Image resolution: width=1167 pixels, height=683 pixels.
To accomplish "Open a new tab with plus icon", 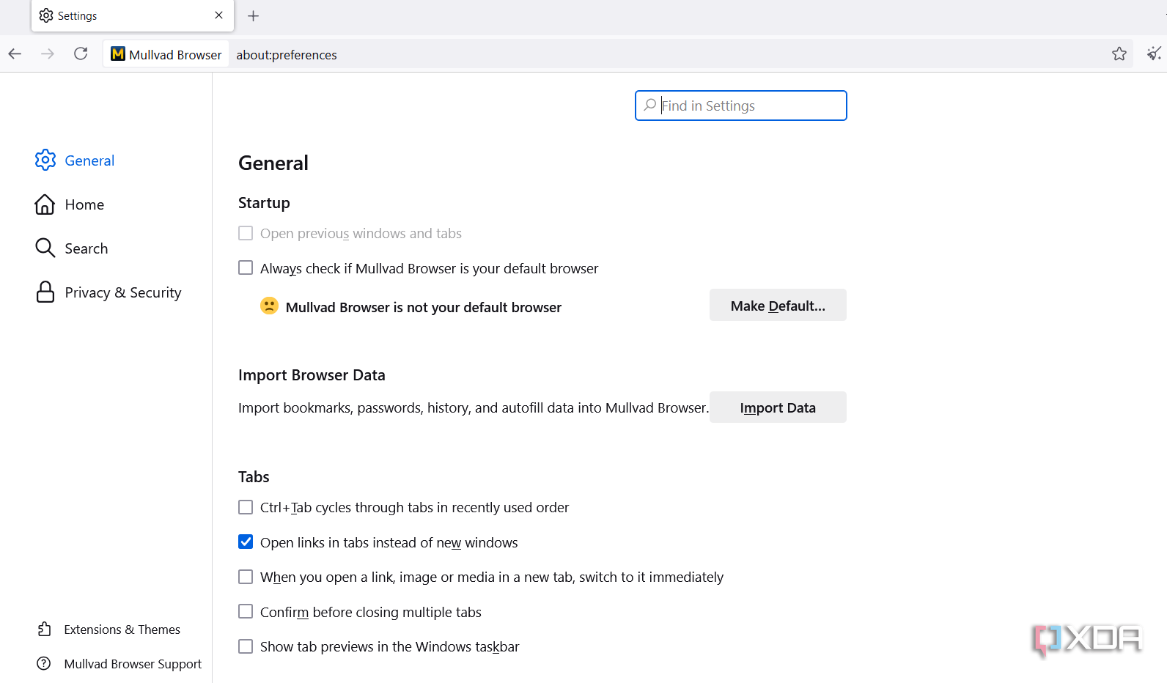I will coord(253,15).
